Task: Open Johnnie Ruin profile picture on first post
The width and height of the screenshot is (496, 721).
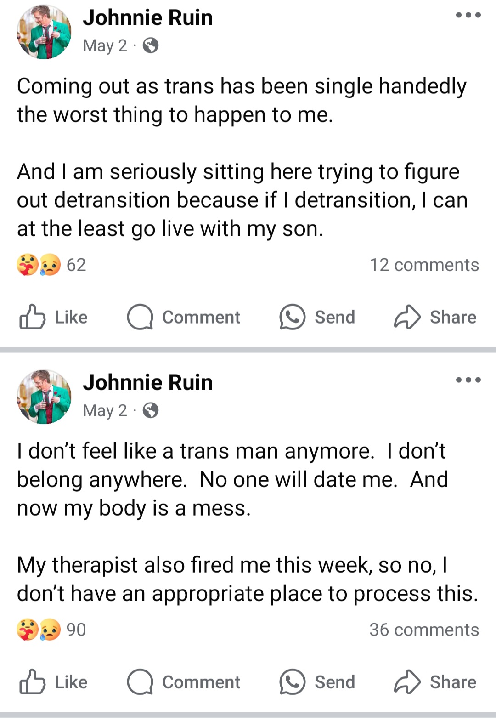Action: tap(44, 32)
